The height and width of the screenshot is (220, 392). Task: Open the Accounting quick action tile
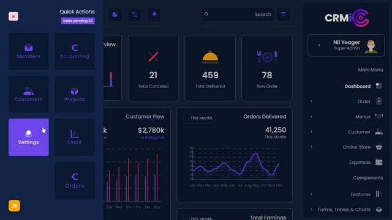(x=75, y=51)
